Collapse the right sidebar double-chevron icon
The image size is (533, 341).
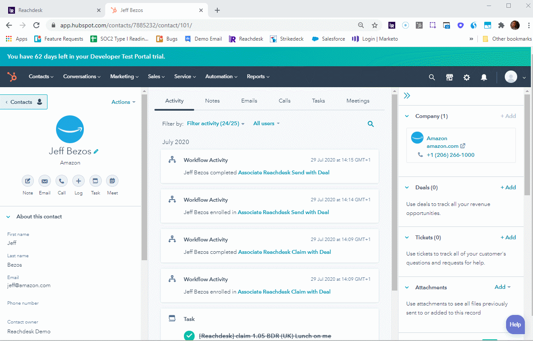click(407, 96)
